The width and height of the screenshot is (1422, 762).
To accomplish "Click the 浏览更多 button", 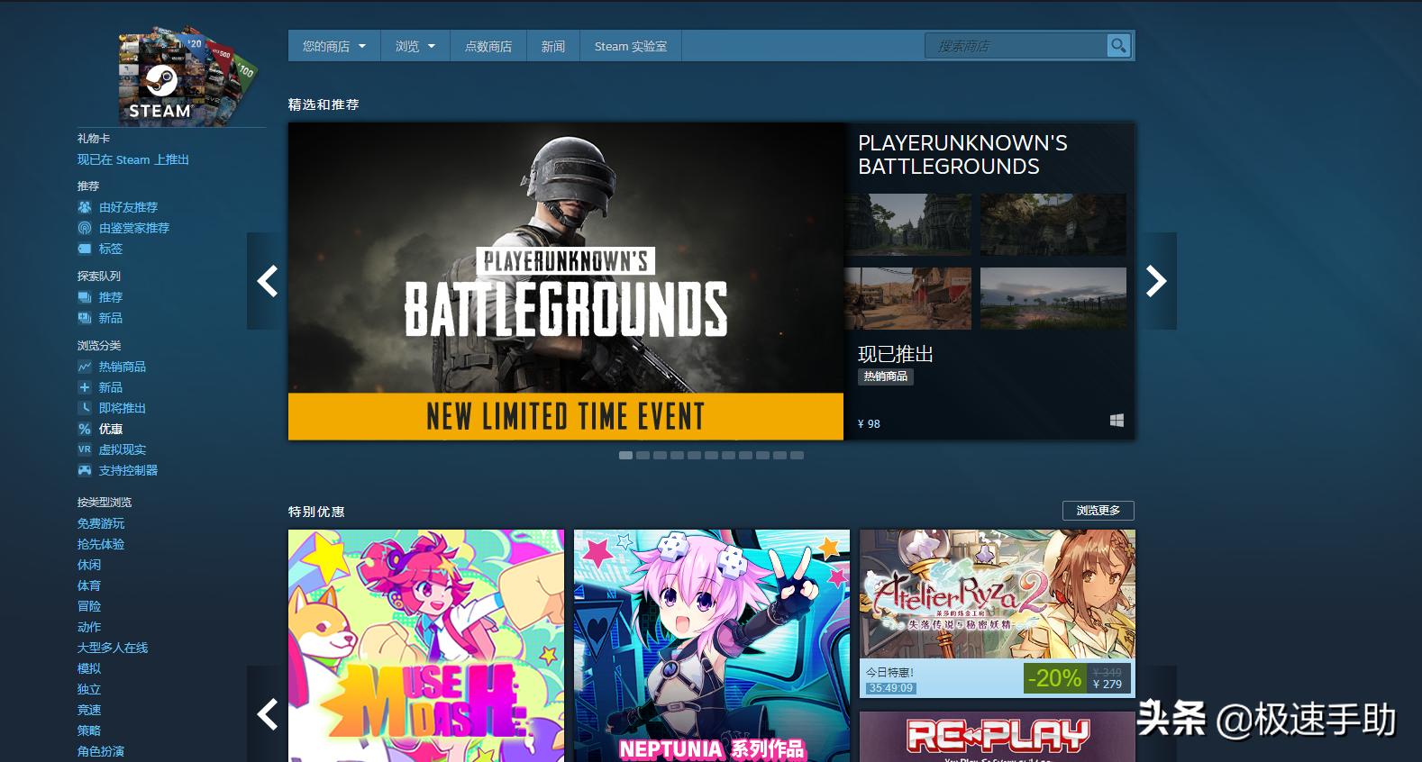I will tap(1098, 511).
